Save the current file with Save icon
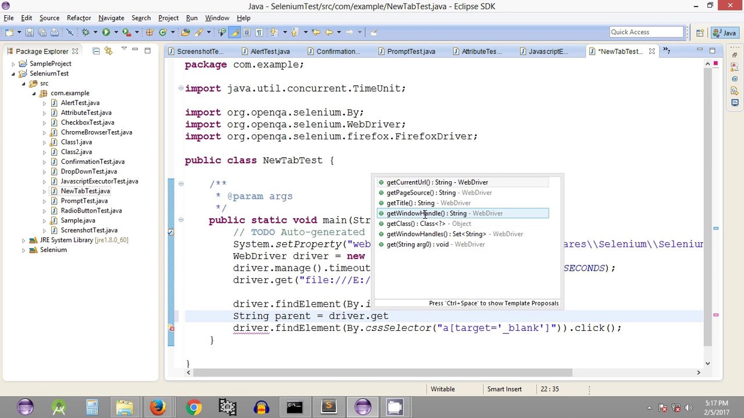 click(x=29, y=32)
